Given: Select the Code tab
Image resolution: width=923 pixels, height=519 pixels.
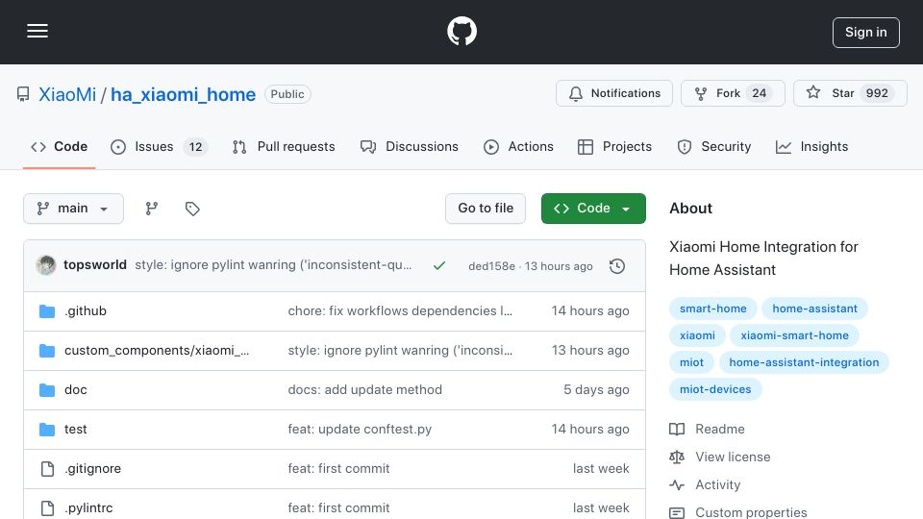Looking at the screenshot, I should pos(59,146).
